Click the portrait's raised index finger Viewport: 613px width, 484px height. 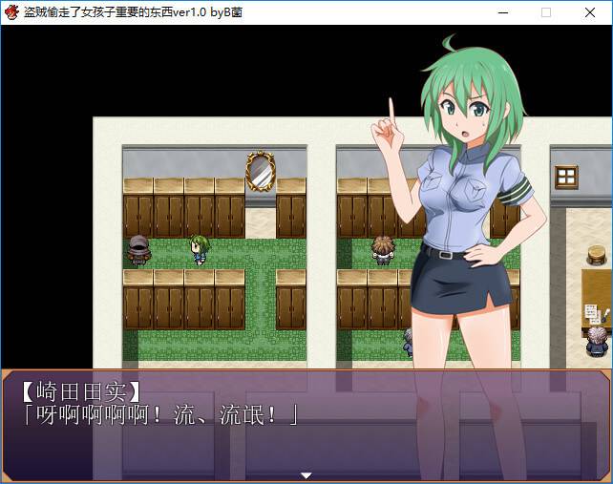pos(390,113)
